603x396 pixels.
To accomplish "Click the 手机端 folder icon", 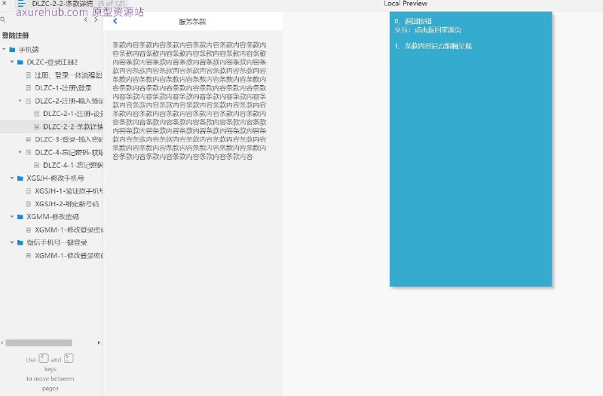I will 12,49.
